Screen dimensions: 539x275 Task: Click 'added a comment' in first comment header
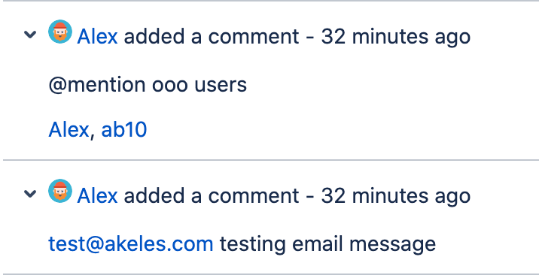point(212,37)
